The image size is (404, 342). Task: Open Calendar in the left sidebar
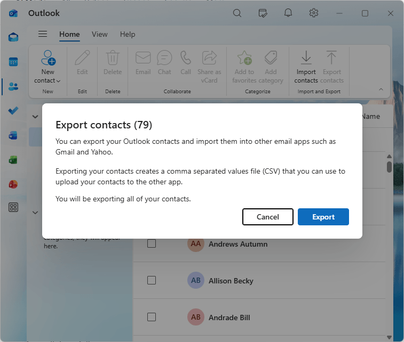[13, 62]
